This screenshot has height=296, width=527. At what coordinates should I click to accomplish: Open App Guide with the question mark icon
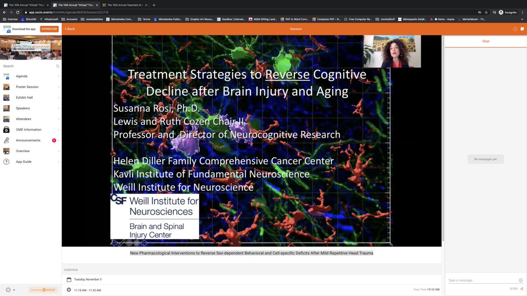point(7,161)
